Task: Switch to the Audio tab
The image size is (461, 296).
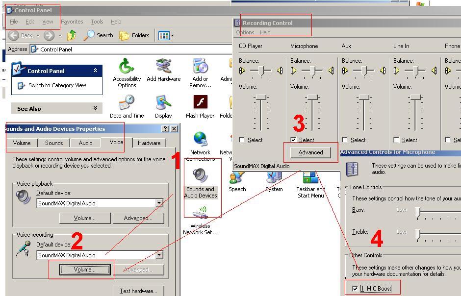Action: click(85, 143)
